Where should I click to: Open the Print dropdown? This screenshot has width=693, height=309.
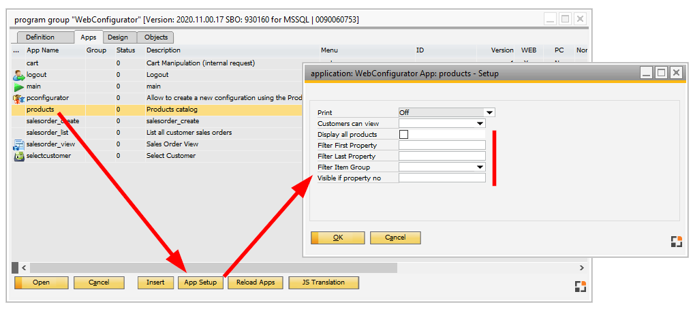[x=489, y=112]
